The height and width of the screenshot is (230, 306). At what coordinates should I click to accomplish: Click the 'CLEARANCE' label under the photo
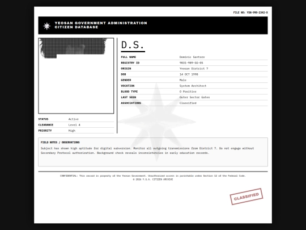coord(46,125)
